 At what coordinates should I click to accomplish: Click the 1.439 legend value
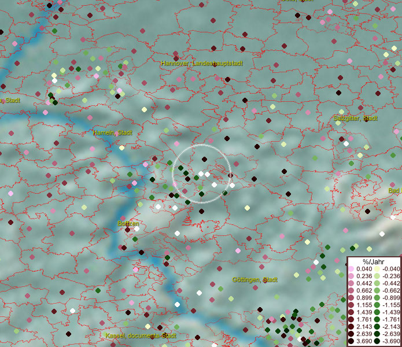pyautogui.click(x=364, y=312)
